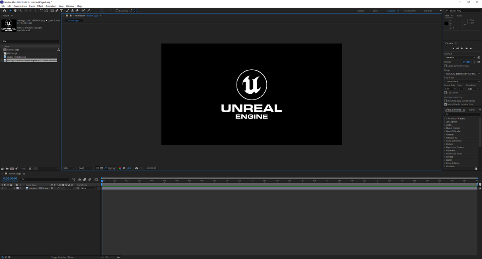Open the preview Resolution Auto dropdown
This screenshot has height=259, width=482.
[x=473, y=89]
